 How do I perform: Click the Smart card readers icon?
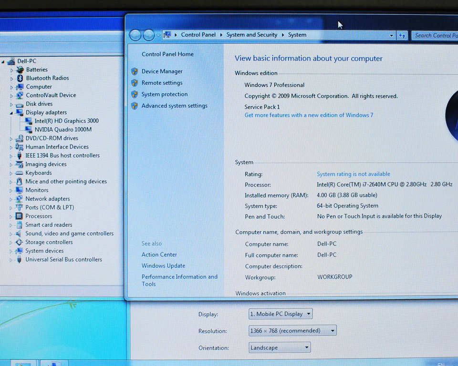(x=19, y=225)
